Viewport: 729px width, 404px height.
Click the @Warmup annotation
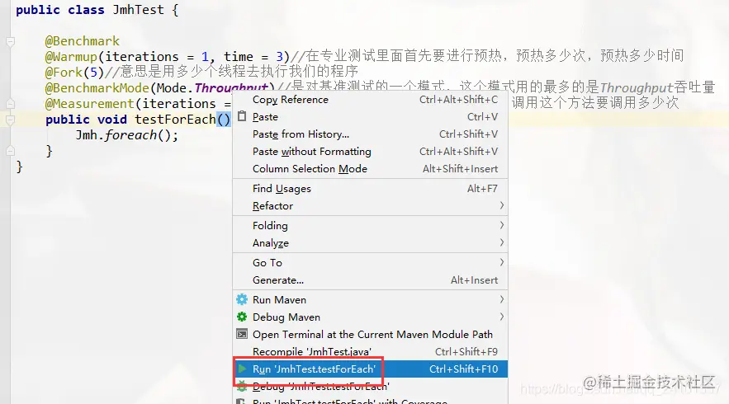point(71,57)
